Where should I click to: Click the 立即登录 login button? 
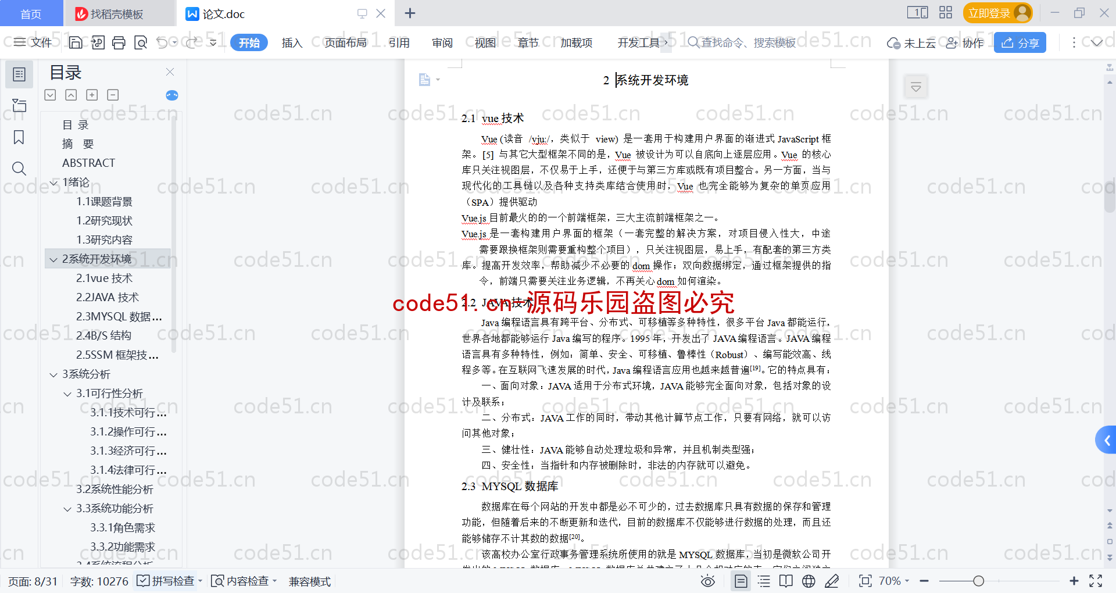[x=997, y=13]
